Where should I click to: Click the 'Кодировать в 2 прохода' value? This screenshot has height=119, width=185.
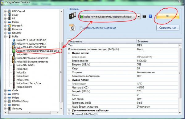(139, 76)
